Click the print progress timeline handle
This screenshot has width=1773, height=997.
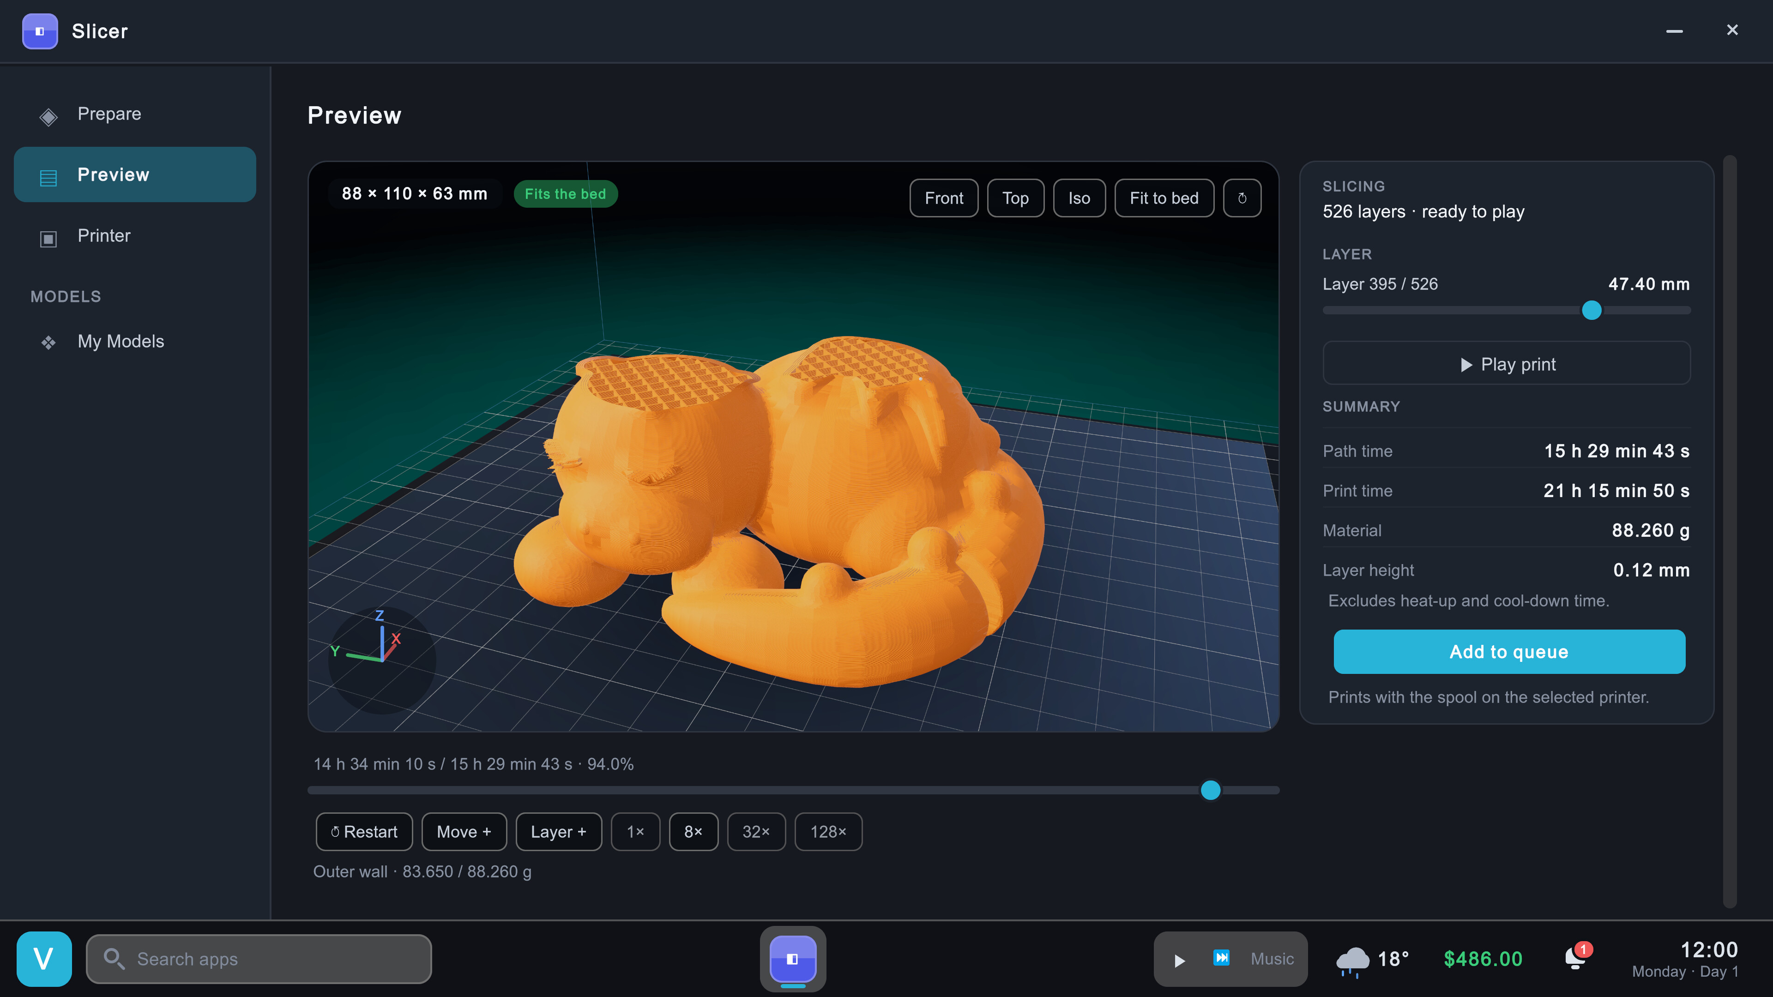[x=1210, y=790]
